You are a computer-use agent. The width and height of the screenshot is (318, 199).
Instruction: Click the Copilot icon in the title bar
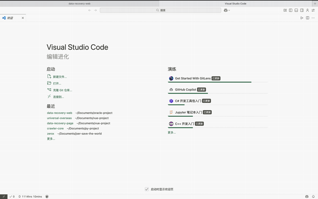pyautogui.click(x=226, y=10)
